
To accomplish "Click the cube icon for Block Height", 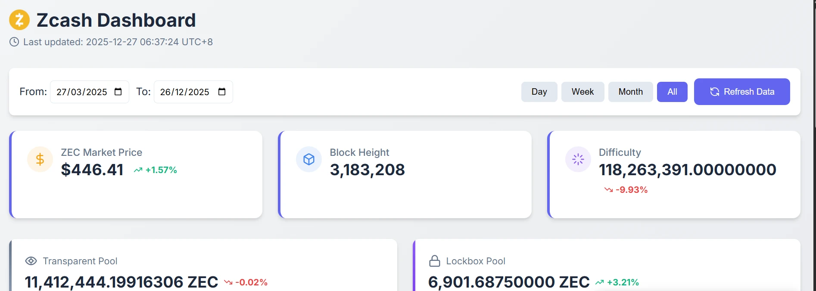I will click(x=309, y=159).
